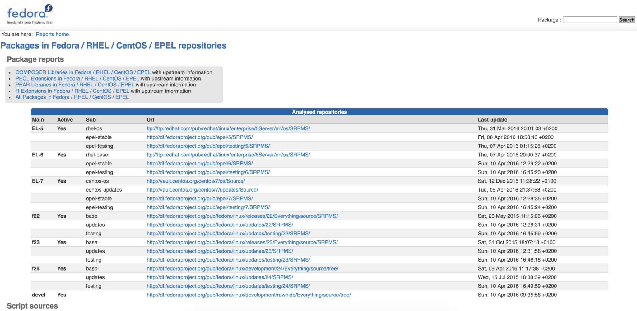Click the centos-os sub cell

coord(97,181)
